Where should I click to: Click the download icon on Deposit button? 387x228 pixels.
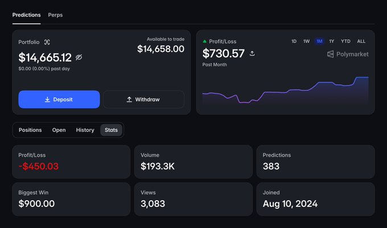coord(47,100)
